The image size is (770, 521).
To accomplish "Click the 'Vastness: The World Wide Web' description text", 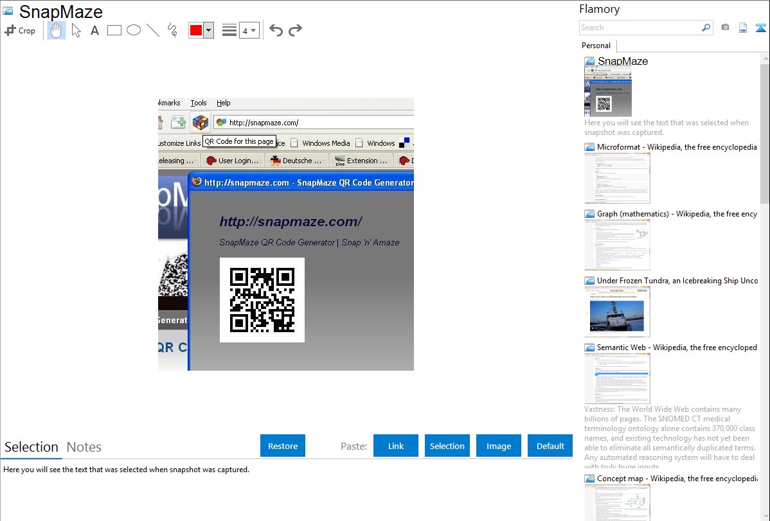I will 670,437.
